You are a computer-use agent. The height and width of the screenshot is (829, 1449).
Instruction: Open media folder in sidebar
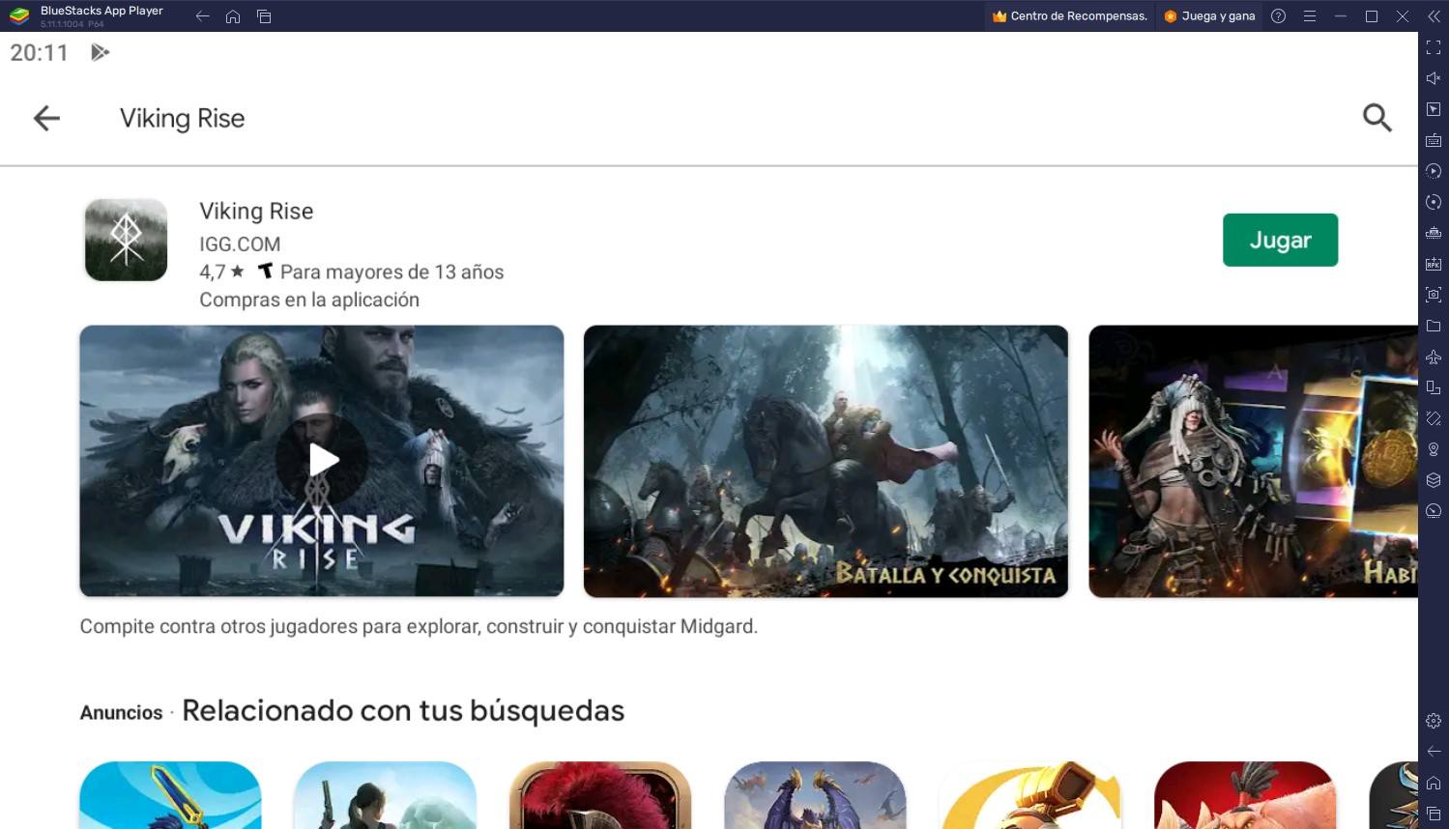click(1434, 326)
